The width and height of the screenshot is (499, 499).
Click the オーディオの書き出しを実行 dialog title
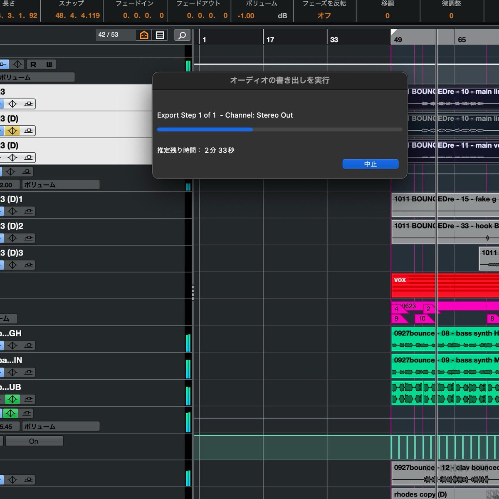pyautogui.click(x=279, y=80)
